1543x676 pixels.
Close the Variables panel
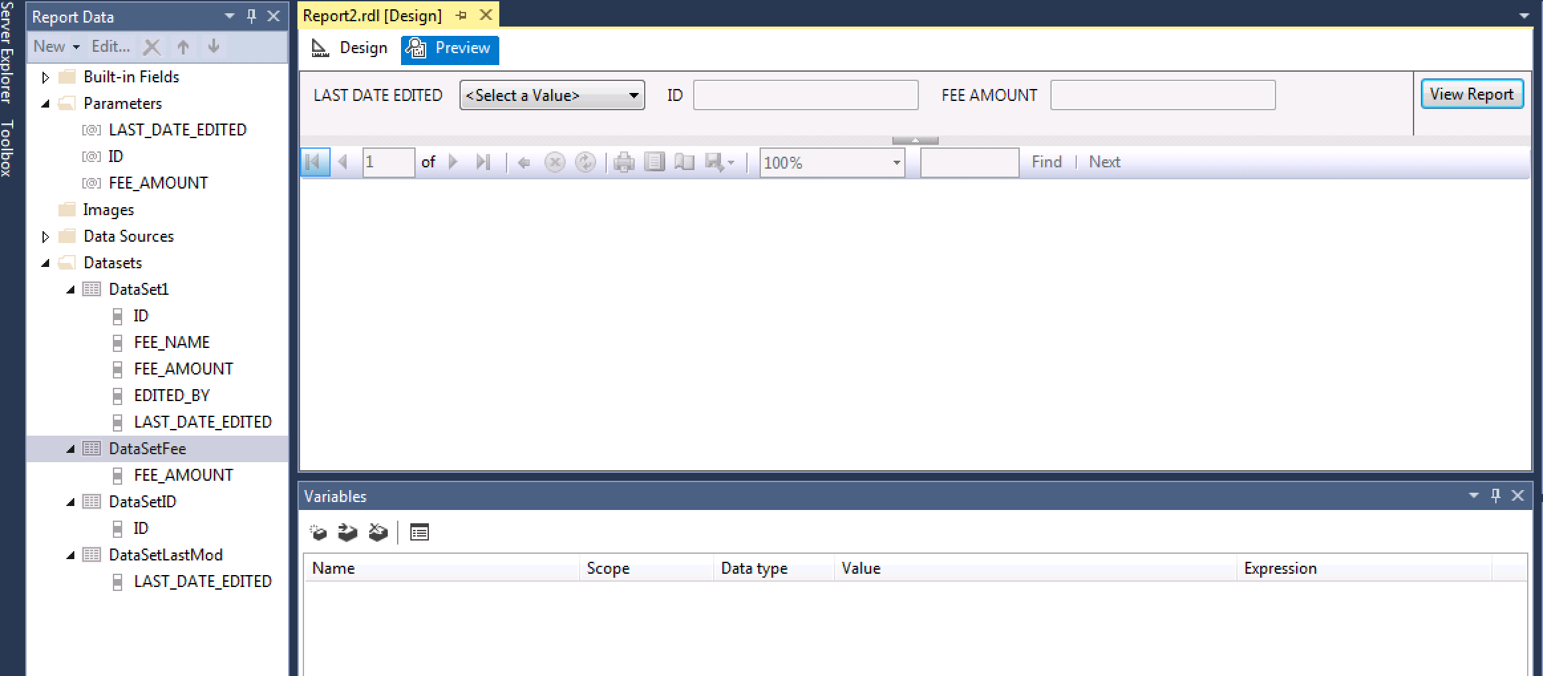pos(1518,495)
